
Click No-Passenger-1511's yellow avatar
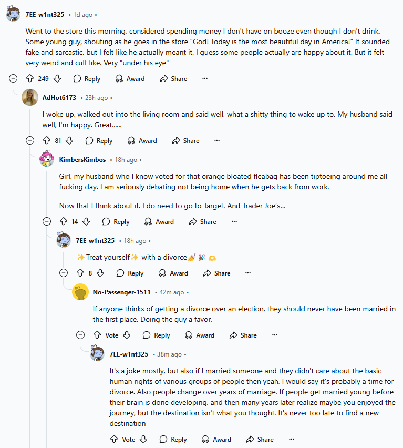tap(80, 292)
